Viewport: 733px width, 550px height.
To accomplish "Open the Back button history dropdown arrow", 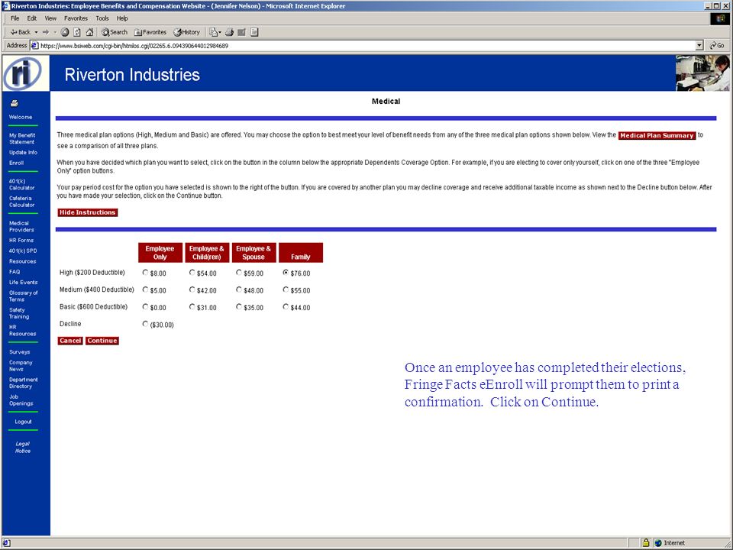I will (x=36, y=32).
